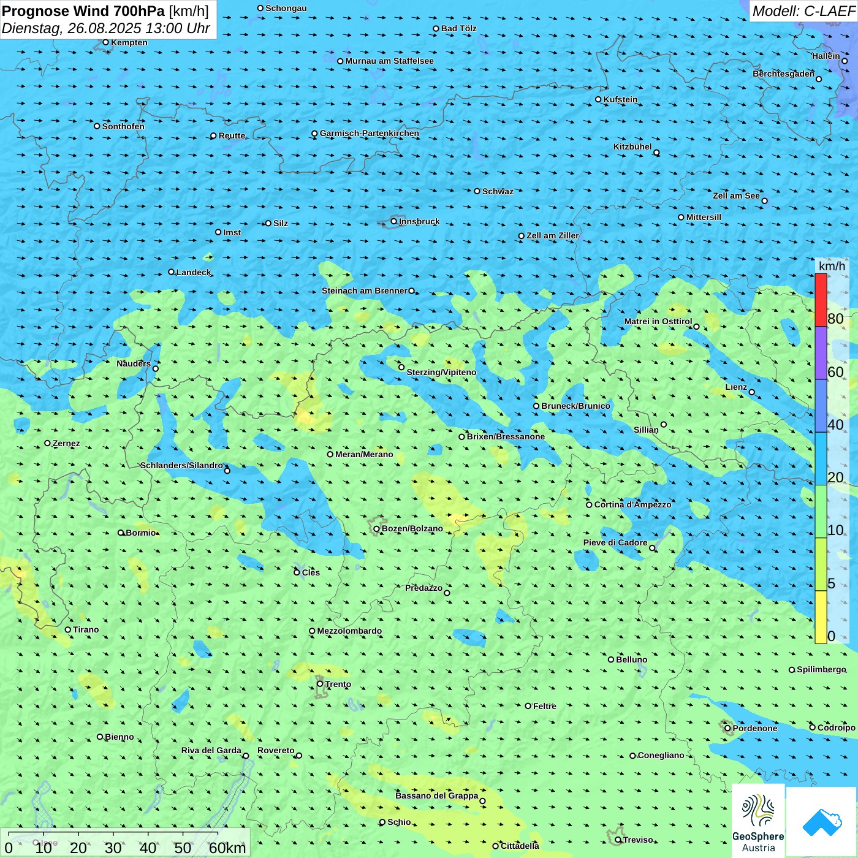
Task: Click the Belluno city label
Action: [x=632, y=659]
